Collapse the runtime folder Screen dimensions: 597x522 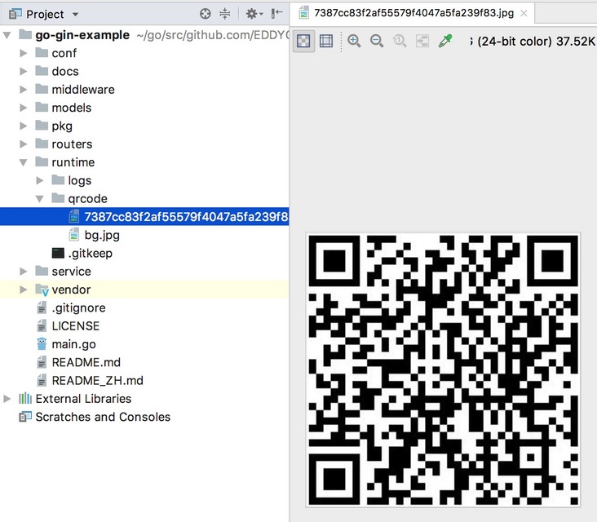(x=23, y=162)
